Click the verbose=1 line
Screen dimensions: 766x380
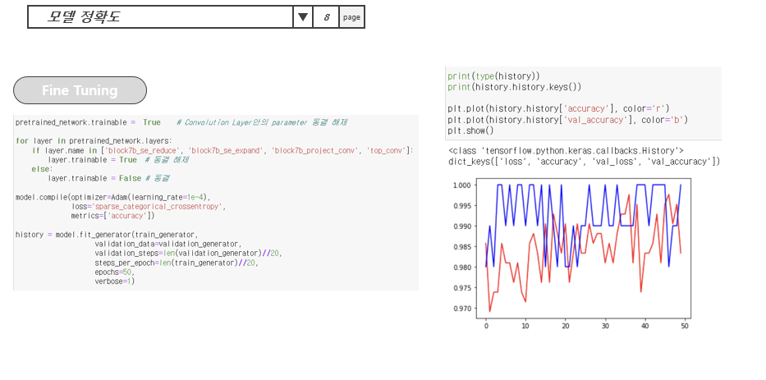click(114, 282)
